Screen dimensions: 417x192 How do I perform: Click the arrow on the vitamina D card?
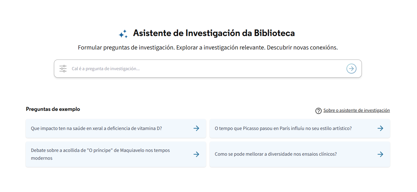coord(196,128)
